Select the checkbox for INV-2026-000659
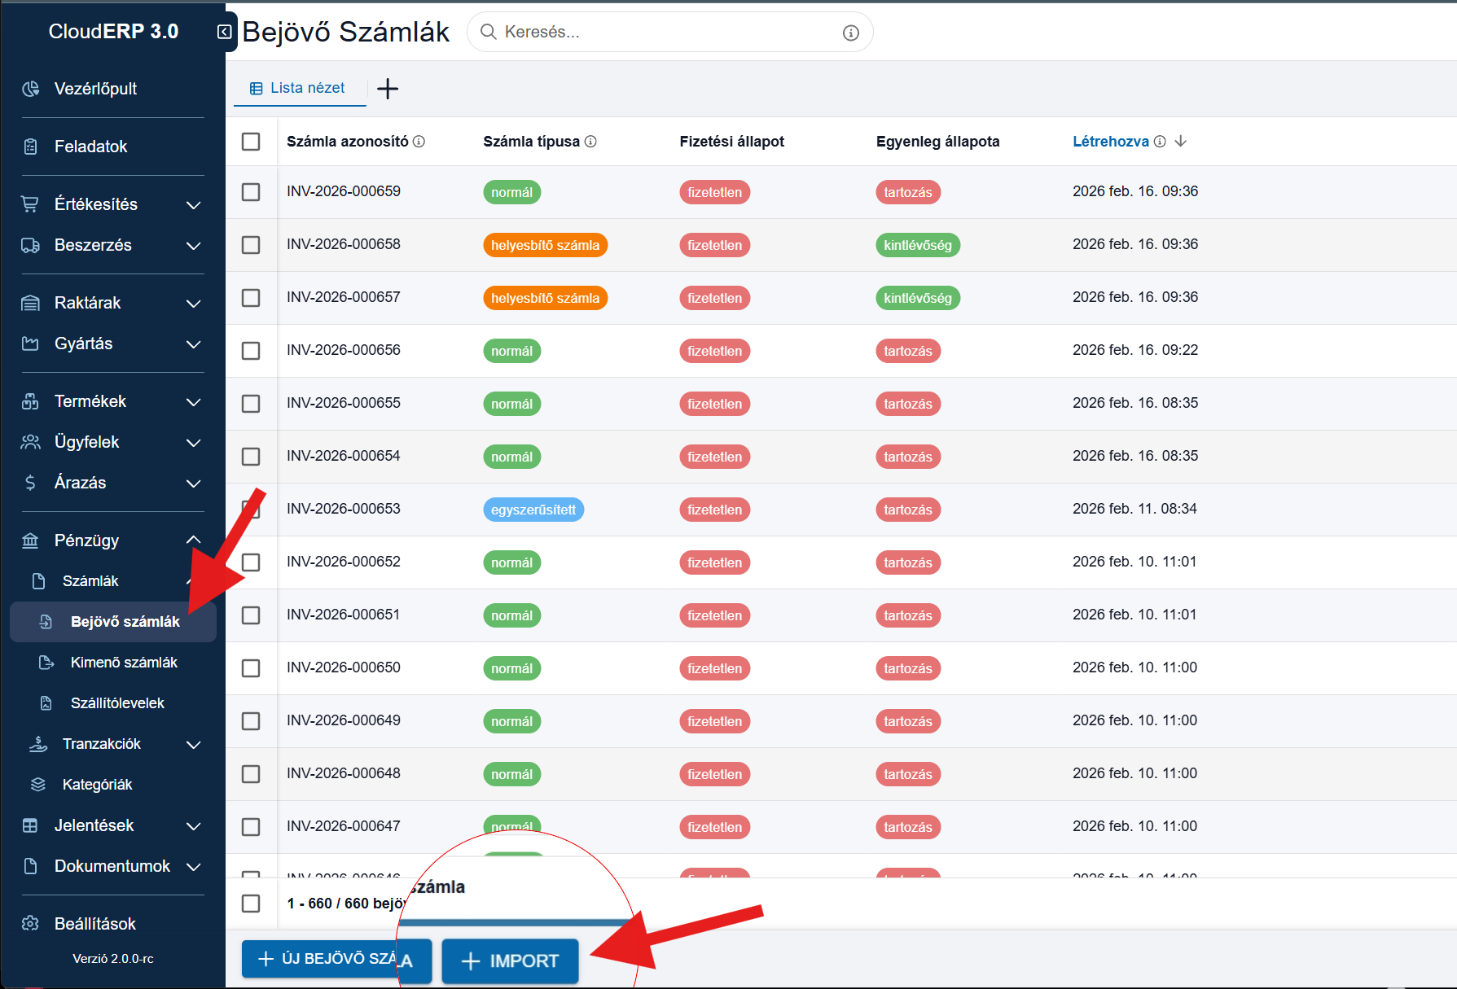Viewport: 1457px width, 989px height. click(251, 192)
